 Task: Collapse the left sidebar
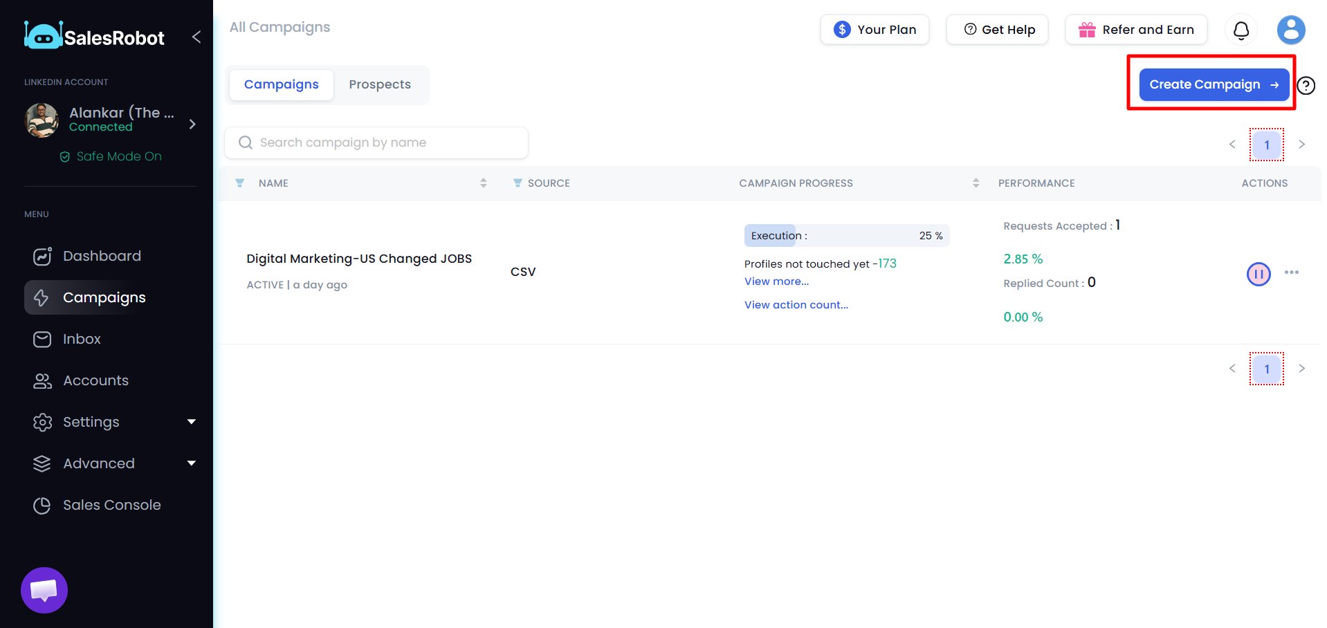point(196,37)
